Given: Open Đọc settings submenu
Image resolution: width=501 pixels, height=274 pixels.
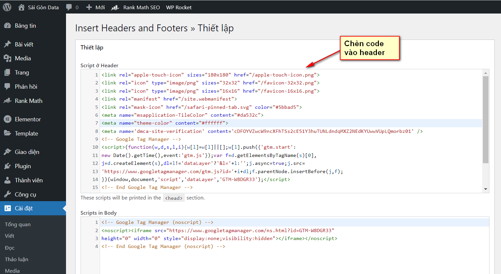Looking at the screenshot, I should point(10,248).
